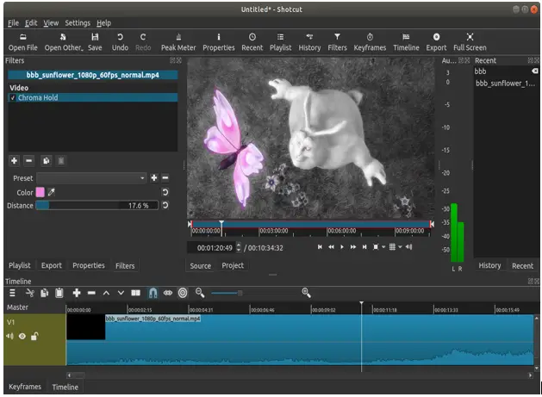The width and height of the screenshot is (542, 397).
Task: Append clip to timeline with plus icon
Action: point(77,293)
